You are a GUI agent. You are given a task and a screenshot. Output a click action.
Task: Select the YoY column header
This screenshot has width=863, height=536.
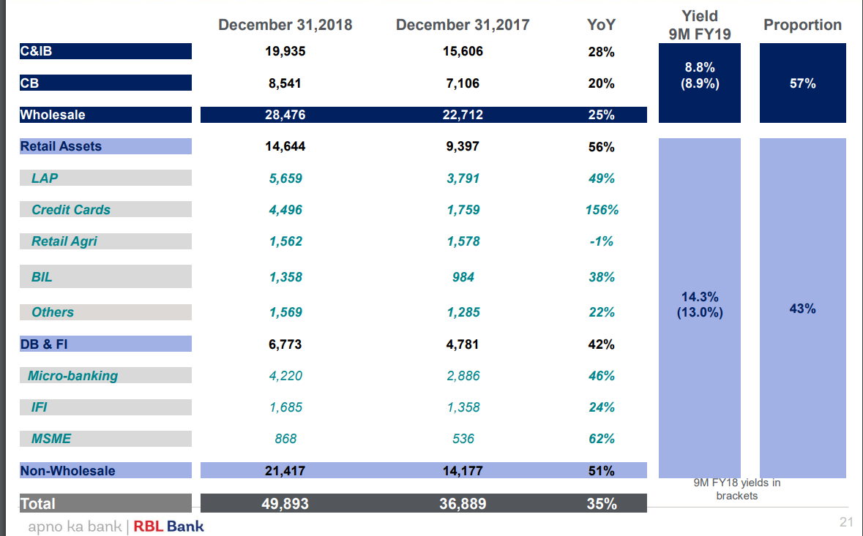[601, 25]
